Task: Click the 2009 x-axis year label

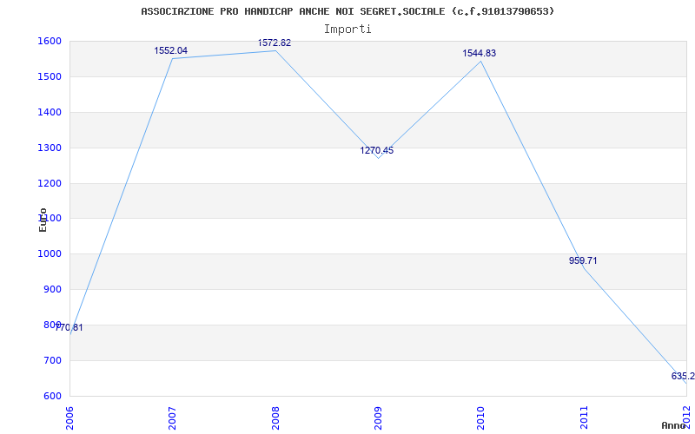Action: pos(378,418)
